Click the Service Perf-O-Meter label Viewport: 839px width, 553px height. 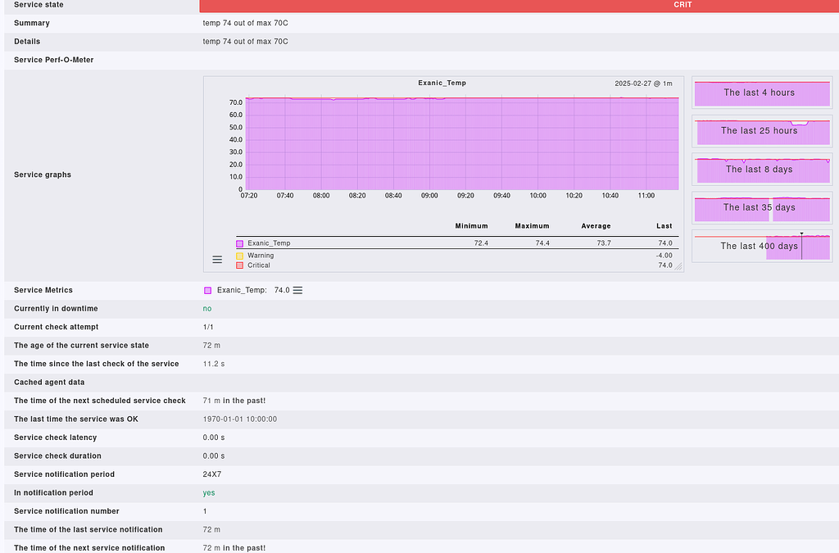click(53, 60)
